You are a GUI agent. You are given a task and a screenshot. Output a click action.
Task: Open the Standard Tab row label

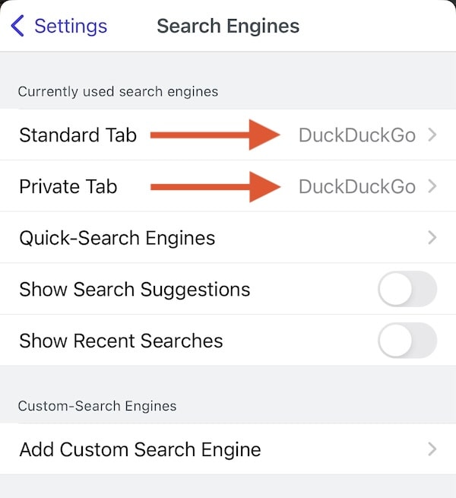pyautogui.click(x=78, y=135)
